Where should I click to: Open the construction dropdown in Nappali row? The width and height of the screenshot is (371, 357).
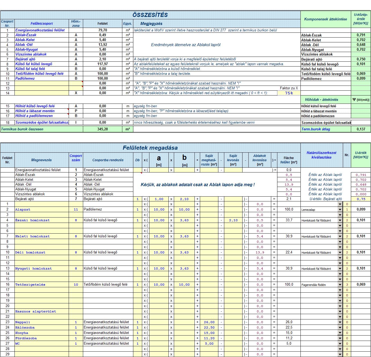(340, 322)
